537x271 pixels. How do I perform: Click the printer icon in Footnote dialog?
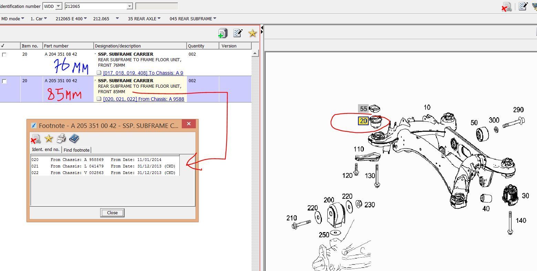click(61, 139)
